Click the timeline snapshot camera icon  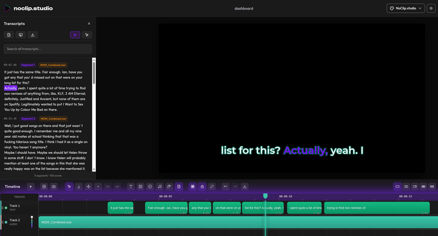click(x=54, y=187)
